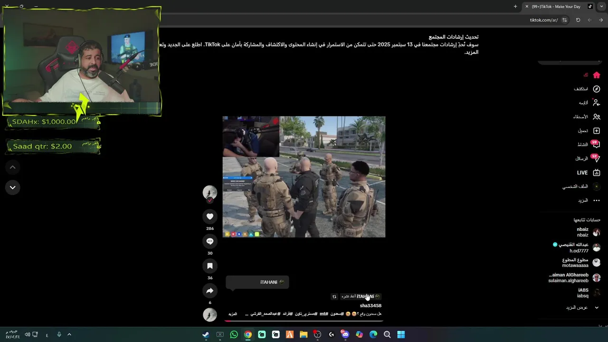This screenshot has width=608, height=342.
Task: Open File Explorer from the taskbar
Action: coord(304,334)
